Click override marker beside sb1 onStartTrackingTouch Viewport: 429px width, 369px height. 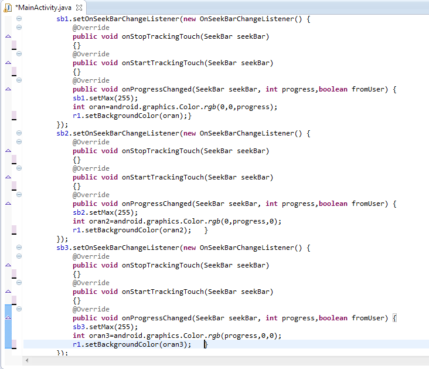(8, 63)
